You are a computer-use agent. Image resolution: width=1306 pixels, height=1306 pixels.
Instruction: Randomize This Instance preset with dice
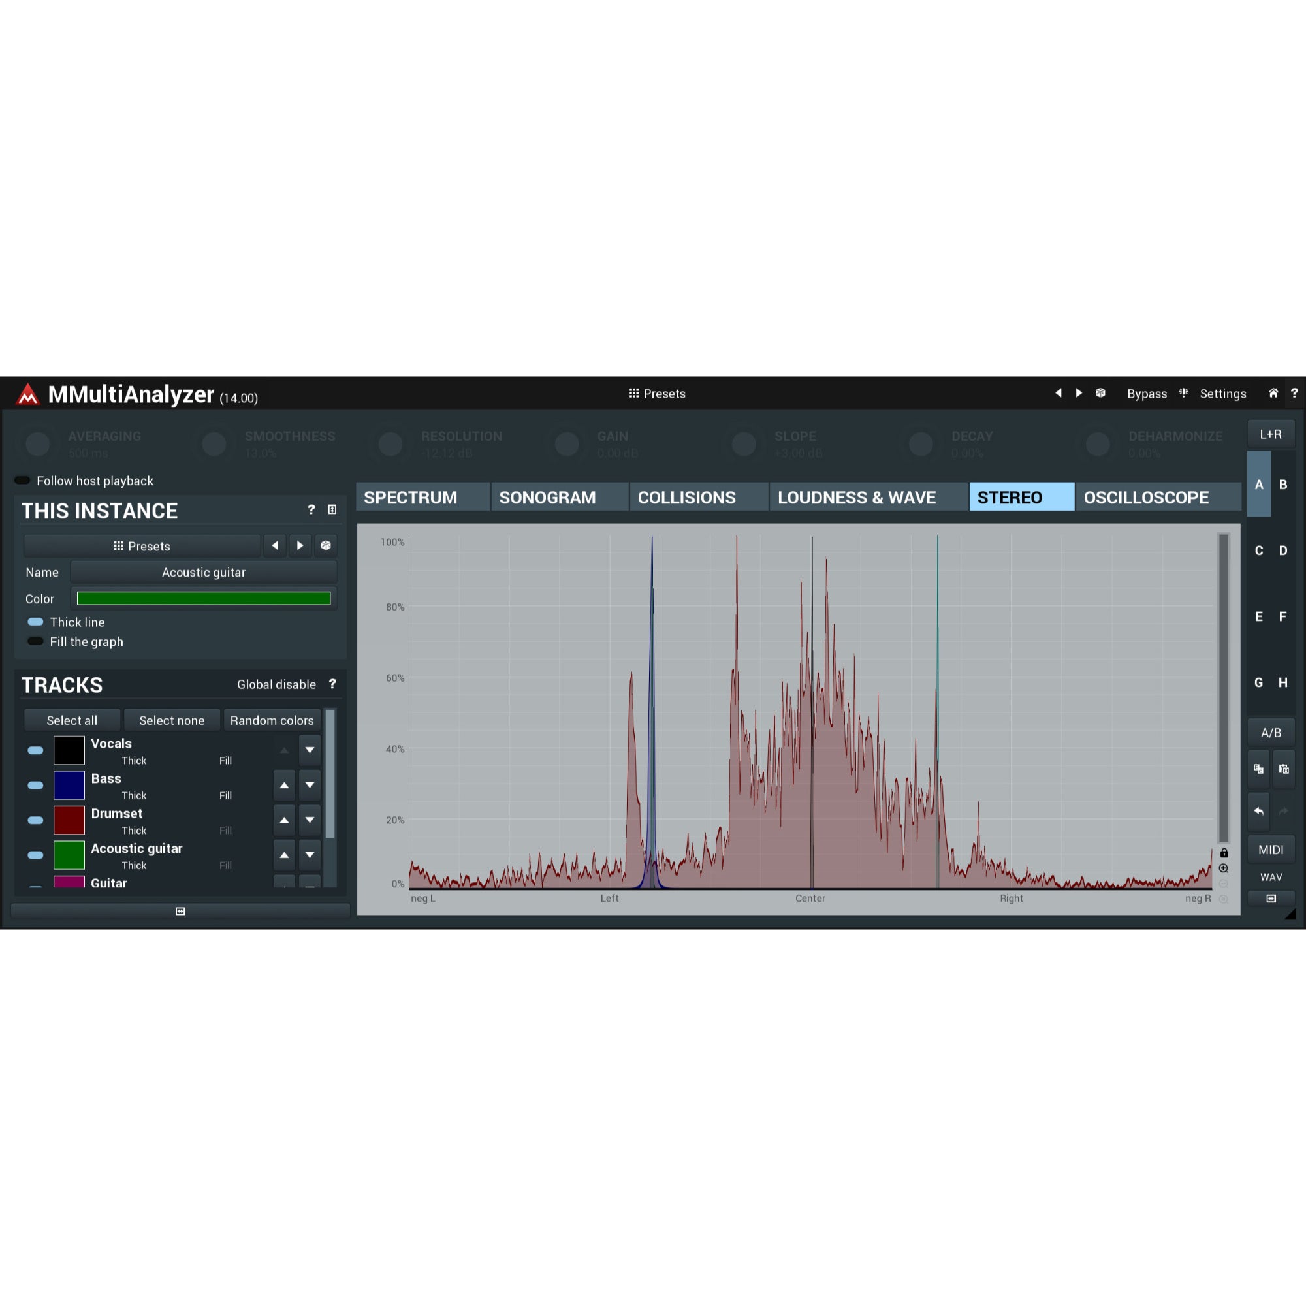point(326,545)
